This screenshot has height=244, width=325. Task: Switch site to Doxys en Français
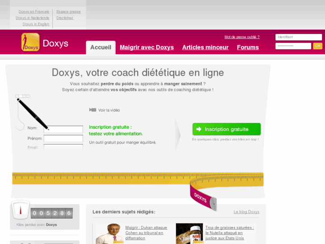[34, 12]
